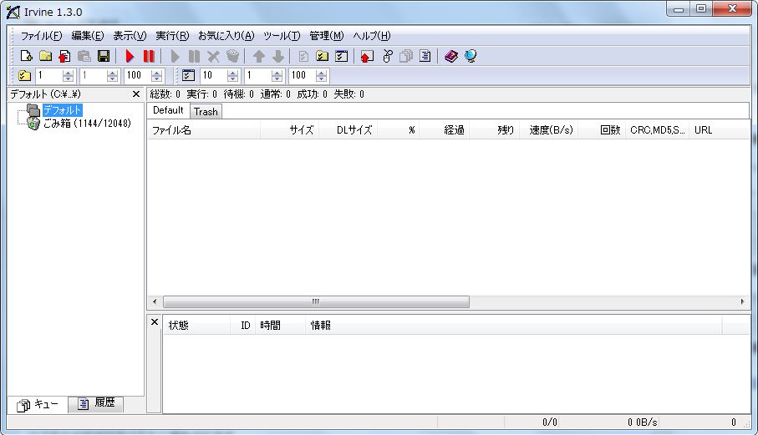Click the mouse pointer toolbar icon
Image resolution: width=758 pixels, height=435 pixels.
pyautogui.click(x=387, y=56)
